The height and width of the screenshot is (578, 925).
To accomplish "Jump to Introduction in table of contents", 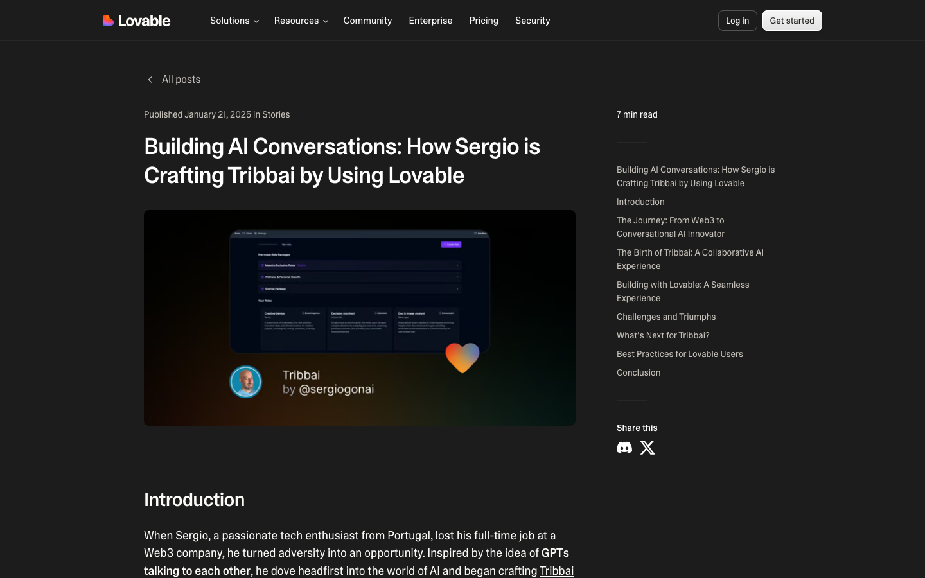I will pos(640,202).
